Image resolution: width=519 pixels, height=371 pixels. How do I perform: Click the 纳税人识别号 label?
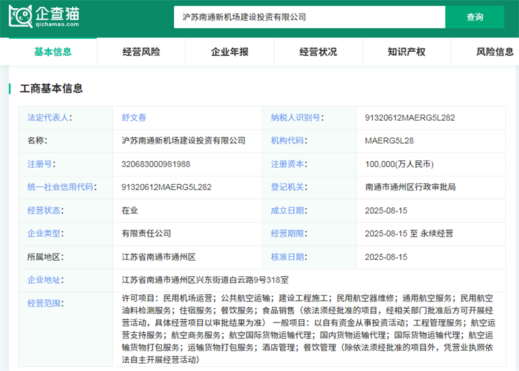pyautogui.click(x=297, y=117)
